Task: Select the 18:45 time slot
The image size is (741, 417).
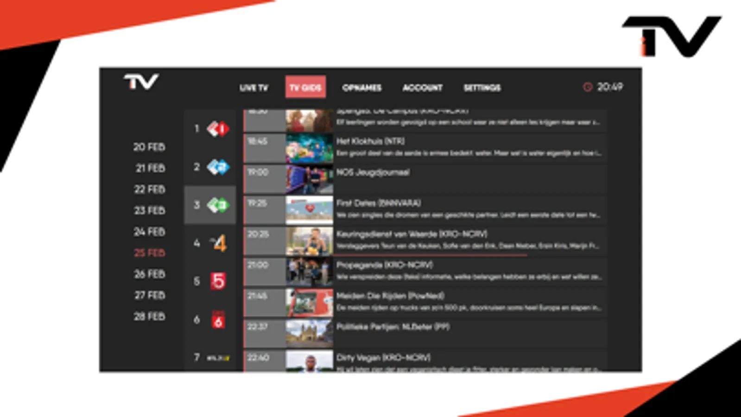Action: click(265, 148)
